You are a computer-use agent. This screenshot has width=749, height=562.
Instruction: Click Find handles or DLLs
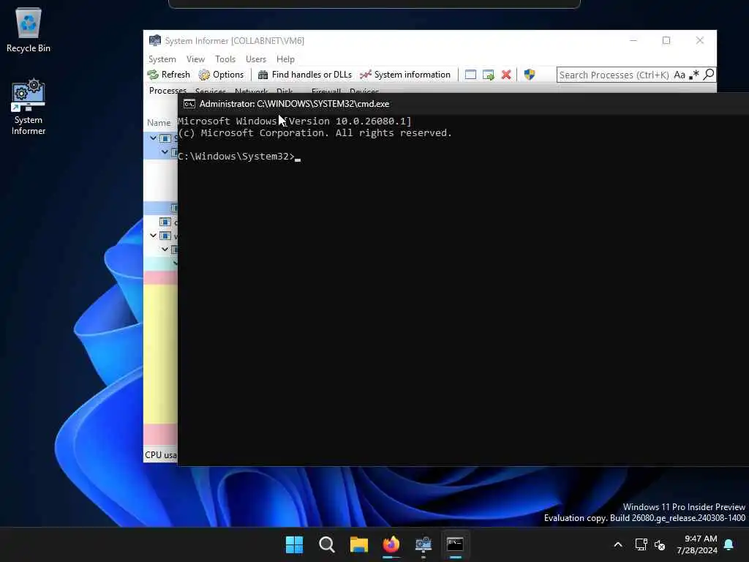305,75
